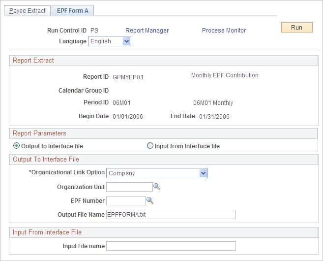Viewport: 323px width, 261px height.
Task: Open lookup for EPF Number field
Action: coord(150,200)
